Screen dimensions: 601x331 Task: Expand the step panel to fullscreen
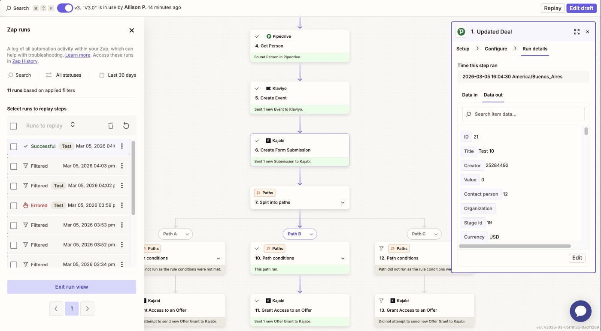click(577, 32)
